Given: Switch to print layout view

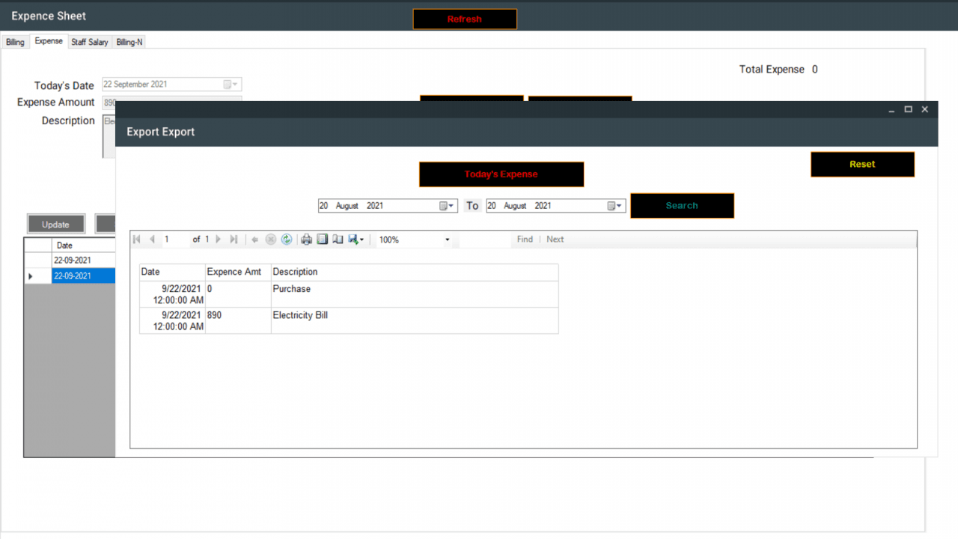Looking at the screenshot, I should coord(323,240).
